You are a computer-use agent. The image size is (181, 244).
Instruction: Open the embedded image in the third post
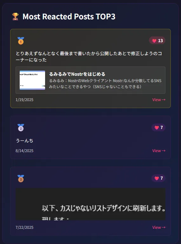pos(90,204)
